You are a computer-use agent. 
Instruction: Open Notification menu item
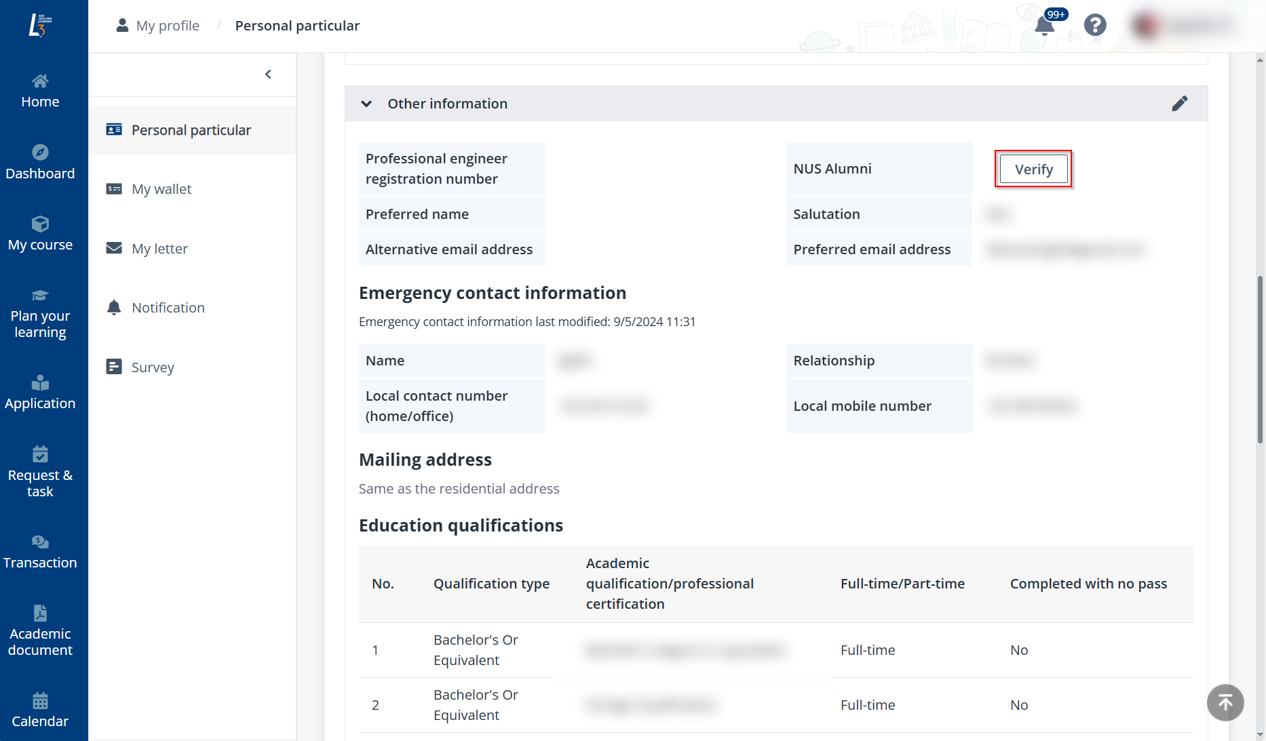tap(193, 308)
